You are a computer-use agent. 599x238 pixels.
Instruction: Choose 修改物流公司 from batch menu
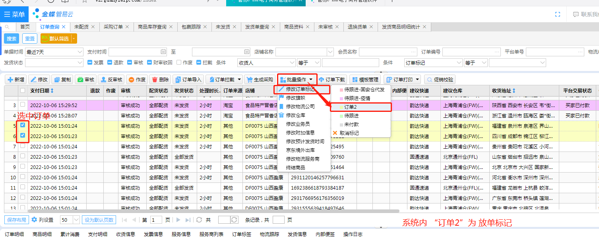tap(300, 107)
